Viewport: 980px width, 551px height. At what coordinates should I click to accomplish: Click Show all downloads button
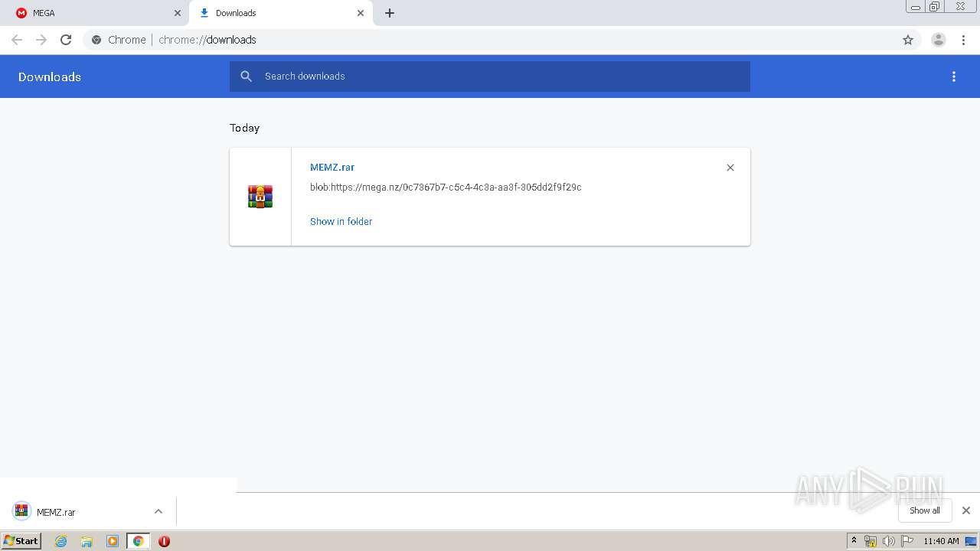pos(925,510)
